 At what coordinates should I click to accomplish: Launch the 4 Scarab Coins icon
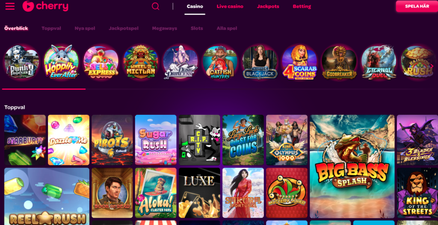[299, 62]
